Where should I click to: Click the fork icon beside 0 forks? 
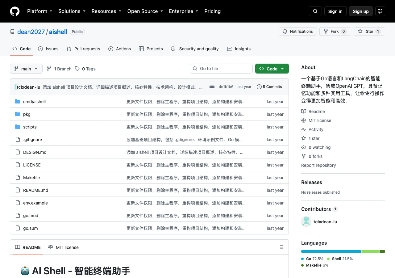[x=304, y=156]
